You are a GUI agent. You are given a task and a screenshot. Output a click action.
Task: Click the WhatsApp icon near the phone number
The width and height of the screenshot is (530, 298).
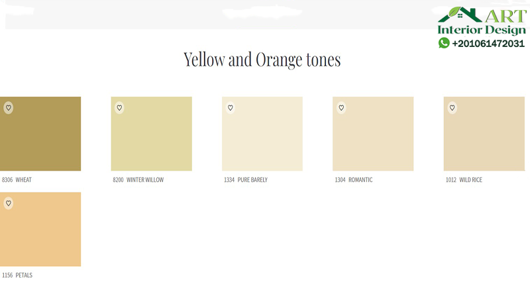(x=444, y=43)
